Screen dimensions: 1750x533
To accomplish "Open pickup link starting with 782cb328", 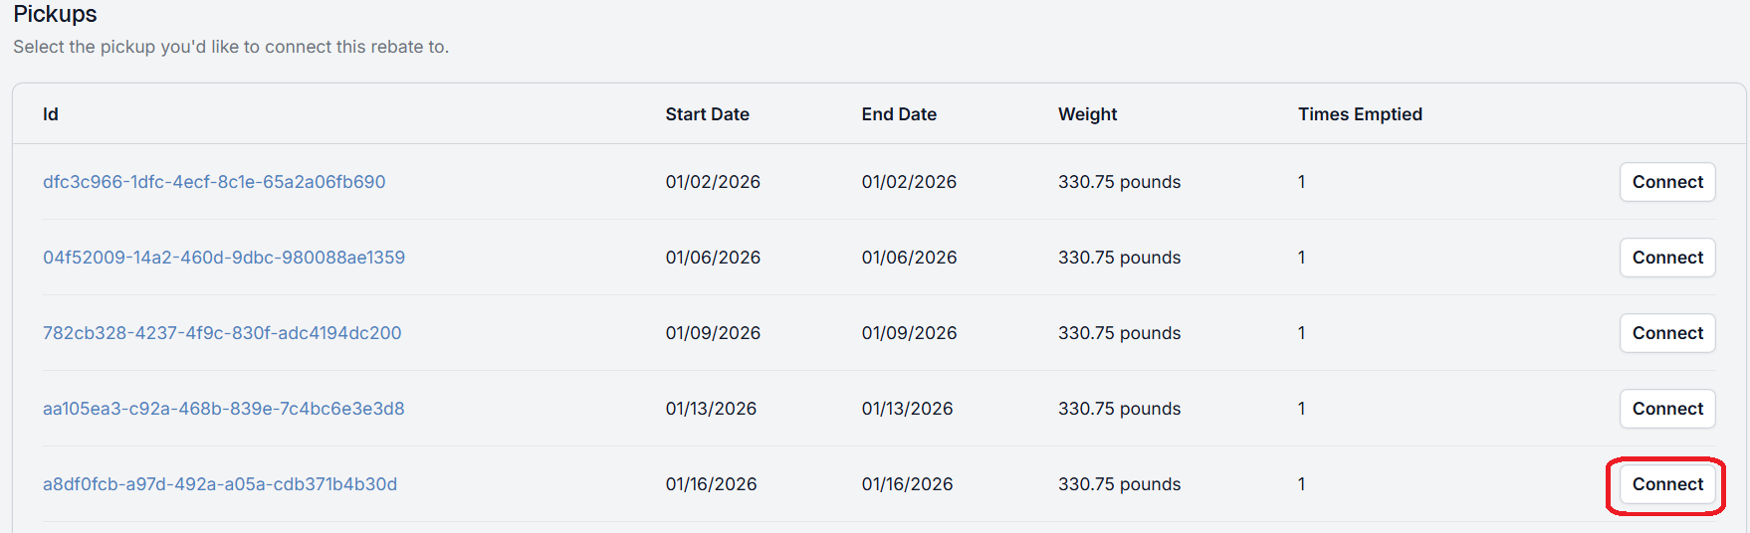I will pos(222,333).
